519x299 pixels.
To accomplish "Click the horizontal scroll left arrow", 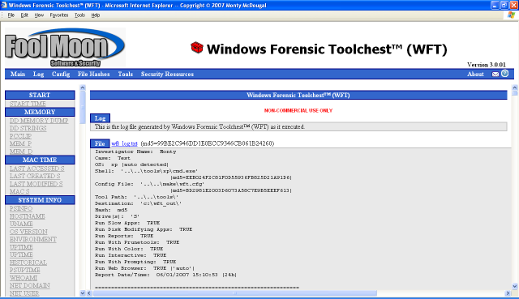I will pos(88,293).
